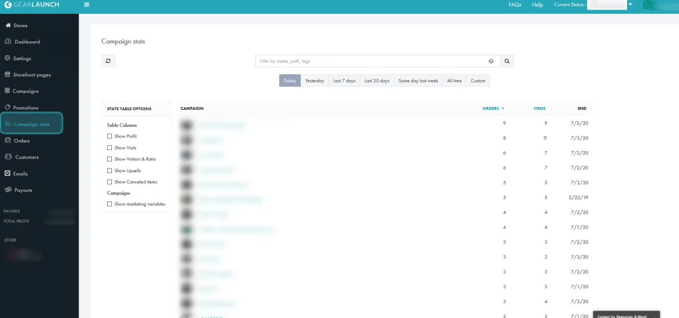Image resolution: width=679 pixels, height=318 pixels.
Task: Open Payouts page in sidebar
Action: coord(23,190)
